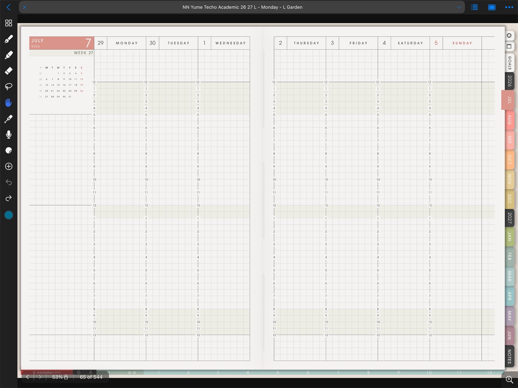Click the FRIDAY 3 day header
The height and width of the screenshot is (388, 518).
[x=352, y=43]
